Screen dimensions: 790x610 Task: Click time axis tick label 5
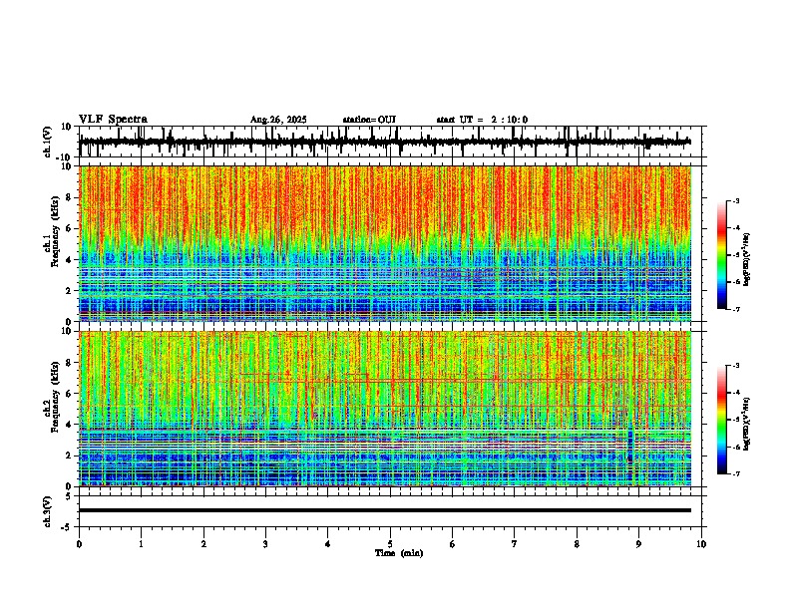[x=390, y=544]
